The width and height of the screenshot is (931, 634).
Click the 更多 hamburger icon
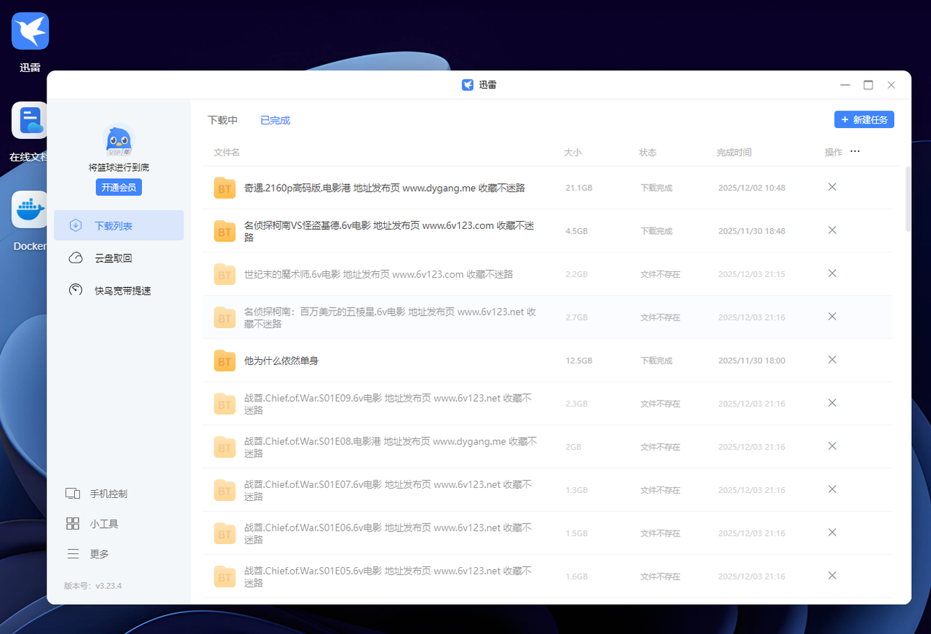73,554
